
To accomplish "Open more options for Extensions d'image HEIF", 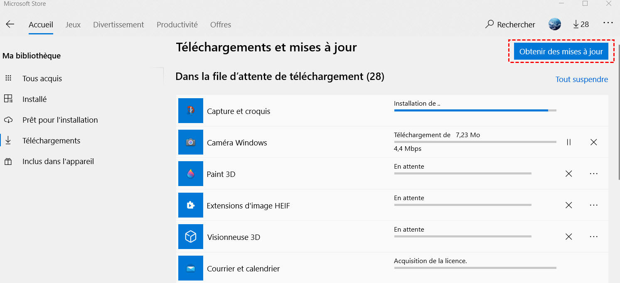I will [x=594, y=205].
